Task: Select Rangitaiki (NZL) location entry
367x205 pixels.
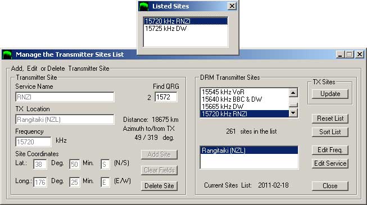Action: [250, 151]
